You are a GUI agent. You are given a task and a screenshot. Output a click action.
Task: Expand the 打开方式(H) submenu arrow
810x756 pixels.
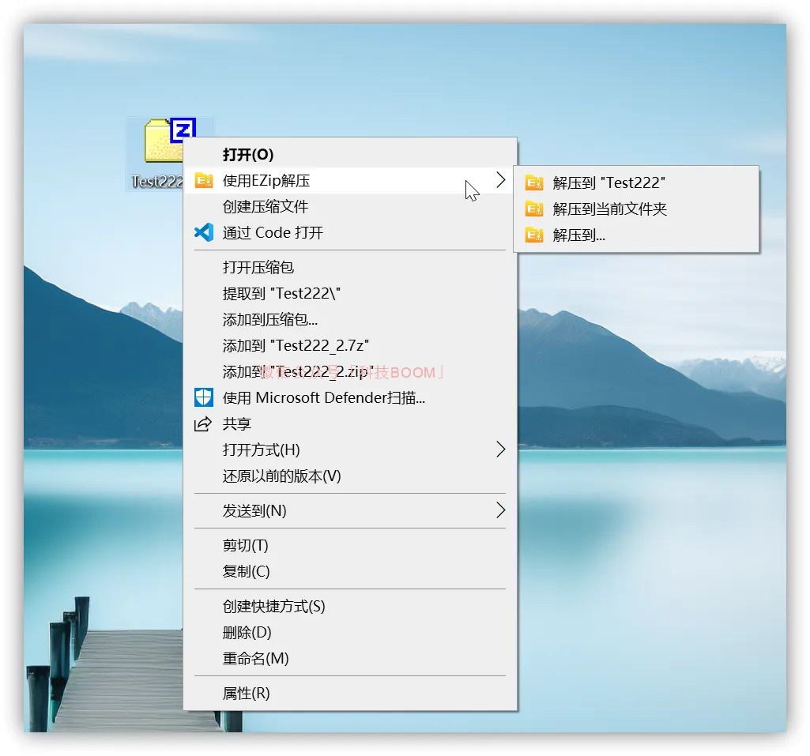(x=500, y=449)
